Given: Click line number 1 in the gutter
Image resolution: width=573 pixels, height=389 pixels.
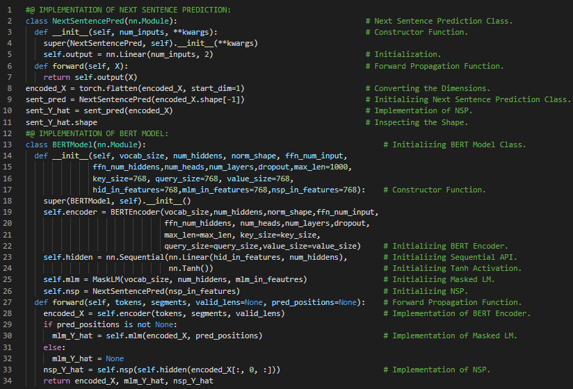Looking at the screenshot, I should [10, 10].
